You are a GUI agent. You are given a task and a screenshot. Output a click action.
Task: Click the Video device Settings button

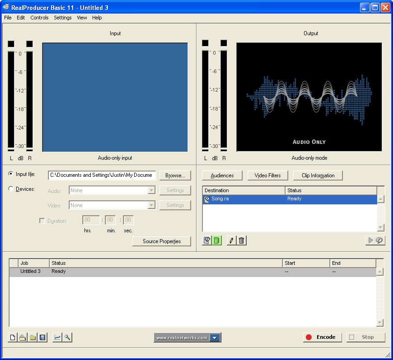(175, 205)
